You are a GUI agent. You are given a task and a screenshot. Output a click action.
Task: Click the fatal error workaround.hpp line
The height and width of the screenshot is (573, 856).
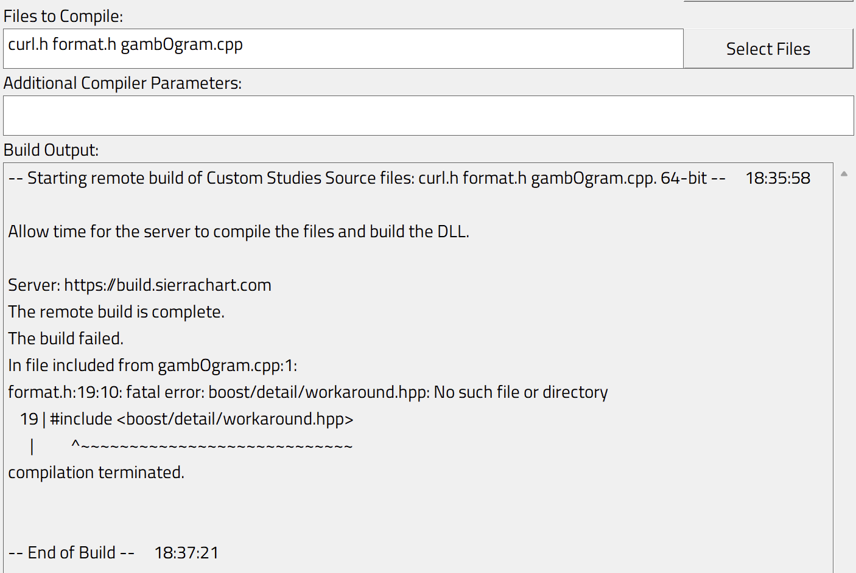(x=307, y=392)
